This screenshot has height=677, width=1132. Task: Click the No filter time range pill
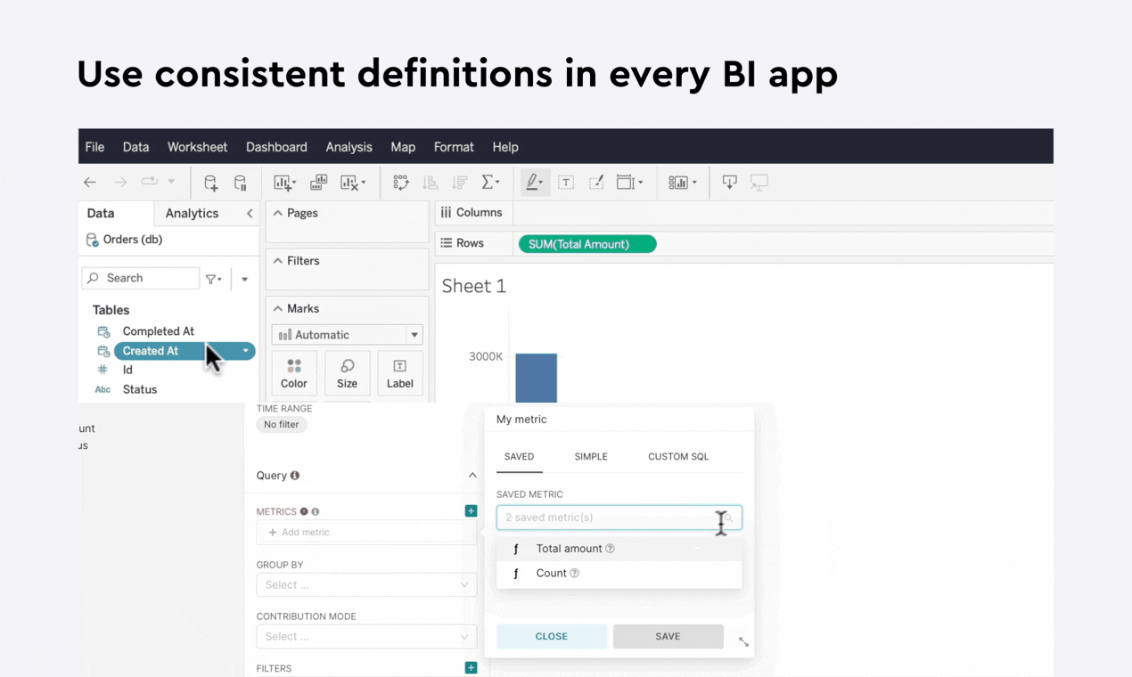tap(282, 425)
